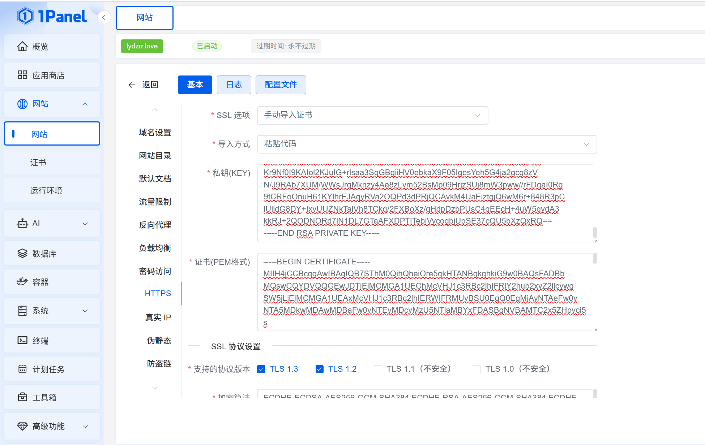This screenshot has height=445, width=705.
Task: Open the import method dropdown
Action: point(427,144)
